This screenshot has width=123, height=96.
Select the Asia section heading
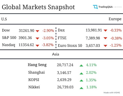click(x=55, y=54)
